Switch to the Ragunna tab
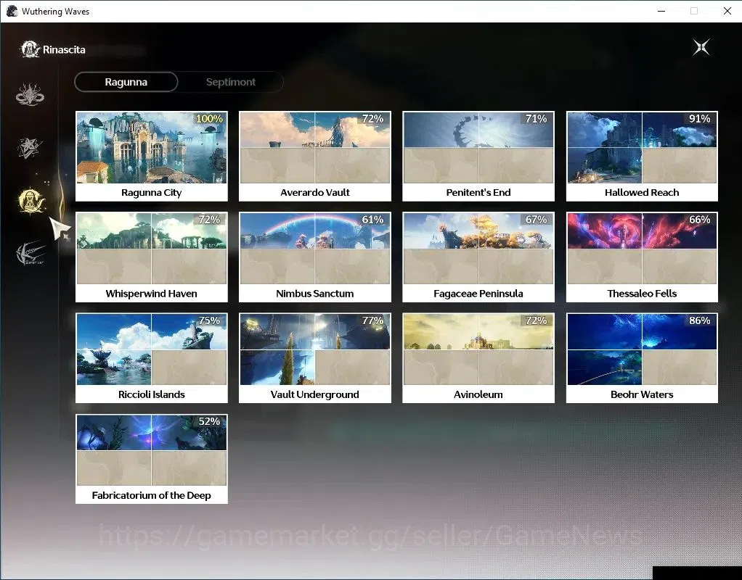The image size is (742, 580). [126, 82]
